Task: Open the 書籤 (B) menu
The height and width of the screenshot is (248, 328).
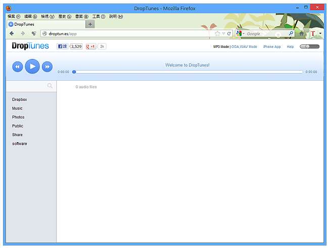Action: point(82,17)
